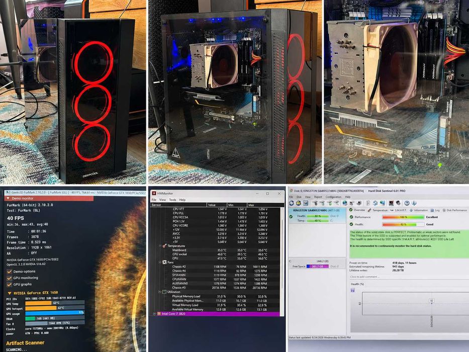
Task: Uncheck the GPU graphs checkbox in FurMark
Action: coord(9,284)
